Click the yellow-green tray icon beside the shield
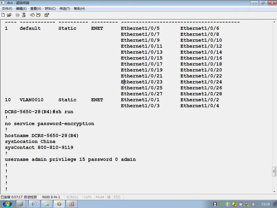Image resolution: width=277 pixels, height=208 pixels. pos(235,204)
